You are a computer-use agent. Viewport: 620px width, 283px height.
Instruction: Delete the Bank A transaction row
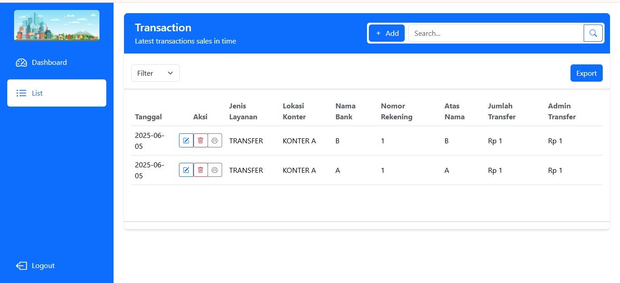200,170
